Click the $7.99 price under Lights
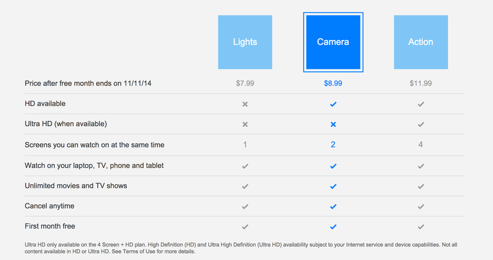 coord(245,84)
